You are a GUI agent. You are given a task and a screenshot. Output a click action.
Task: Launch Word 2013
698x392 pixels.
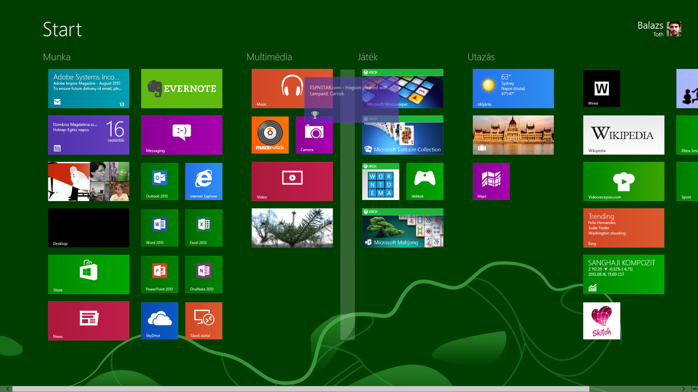coord(159,228)
